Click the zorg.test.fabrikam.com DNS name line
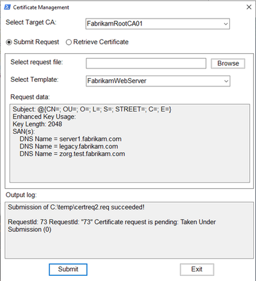The image size is (256, 281). (x=72, y=154)
